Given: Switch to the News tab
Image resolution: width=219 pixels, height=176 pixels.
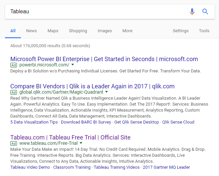Looking at the screenshot, I should pyautogui.click(x=32, y=31).
